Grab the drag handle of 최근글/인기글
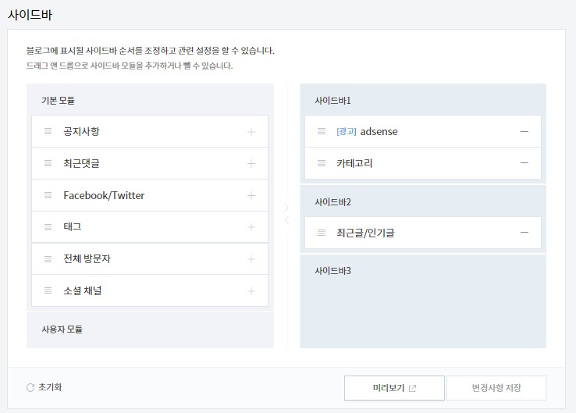The width and height of the screenshot is (576, 413). [x=322, y=232]
